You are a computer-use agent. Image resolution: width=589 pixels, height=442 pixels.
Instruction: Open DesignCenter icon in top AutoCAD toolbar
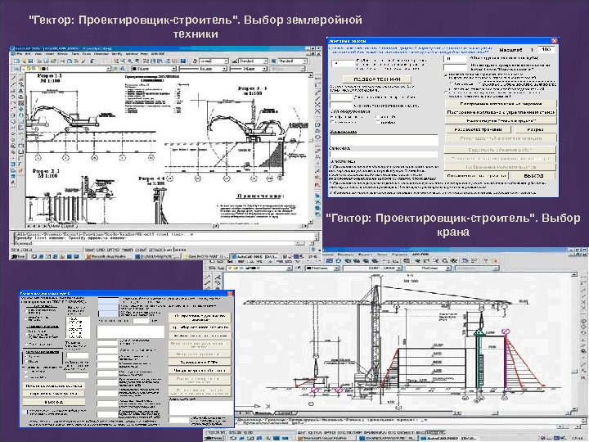(x=152, y=61)
